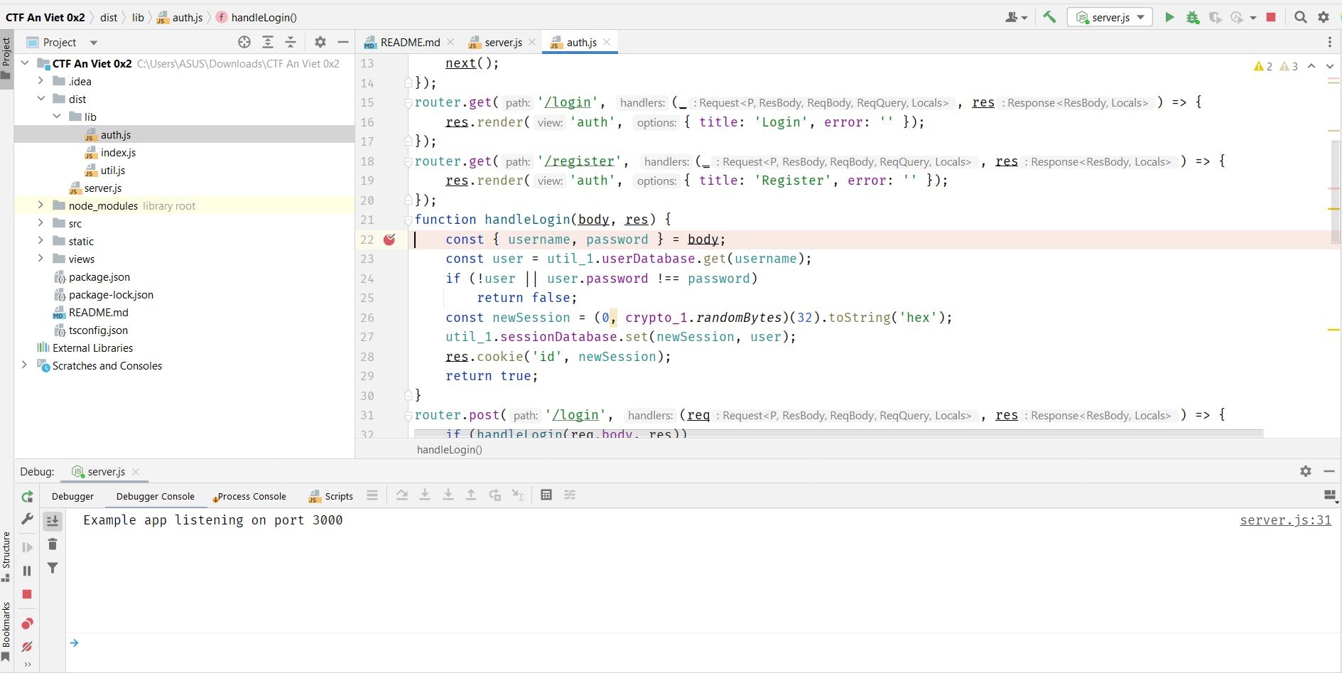Toggle mute breakpoints
The width and height of the screenshot is (1342, 673).
[x=27, y=646]
